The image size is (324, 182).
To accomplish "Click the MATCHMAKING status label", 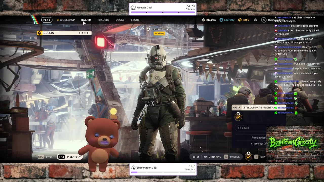I will (x=212, y=157).
